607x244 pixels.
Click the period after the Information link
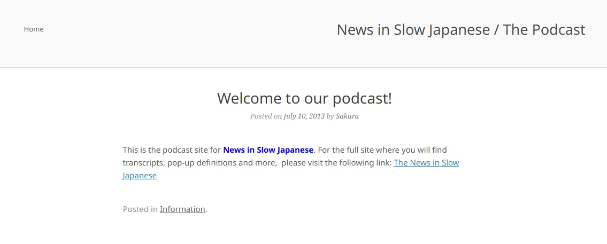pyautogui.click(x=206, y=210)
